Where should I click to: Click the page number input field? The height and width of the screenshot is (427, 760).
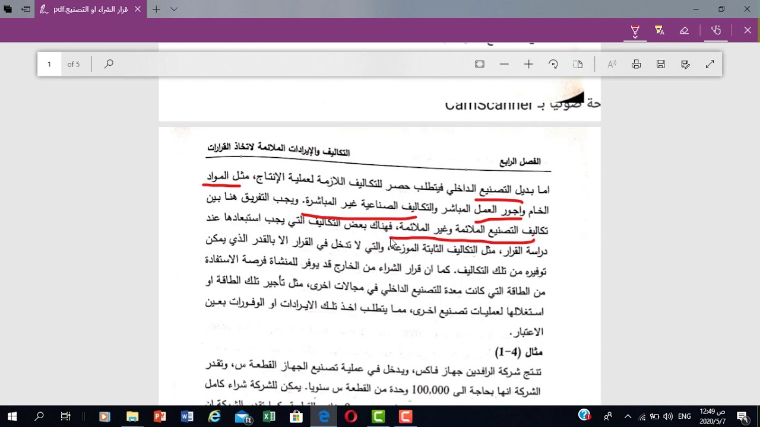tap(49, 64)
